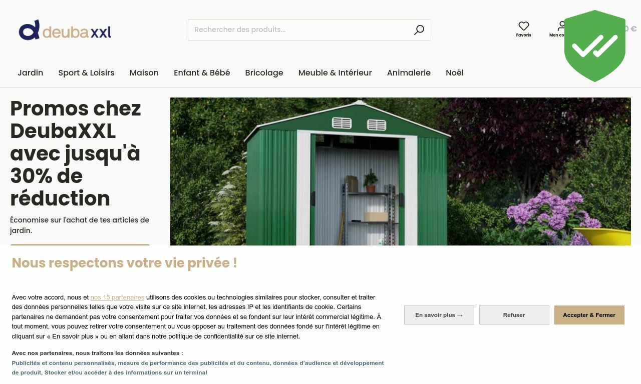The image size is (641, 384).
Task: Select Maison category
Action: click(144, 73)
